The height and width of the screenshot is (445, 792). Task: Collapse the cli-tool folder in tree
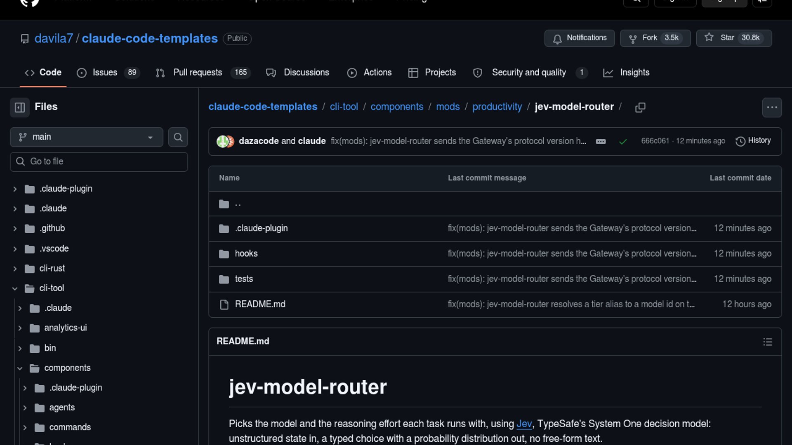(x=15, y=288)
